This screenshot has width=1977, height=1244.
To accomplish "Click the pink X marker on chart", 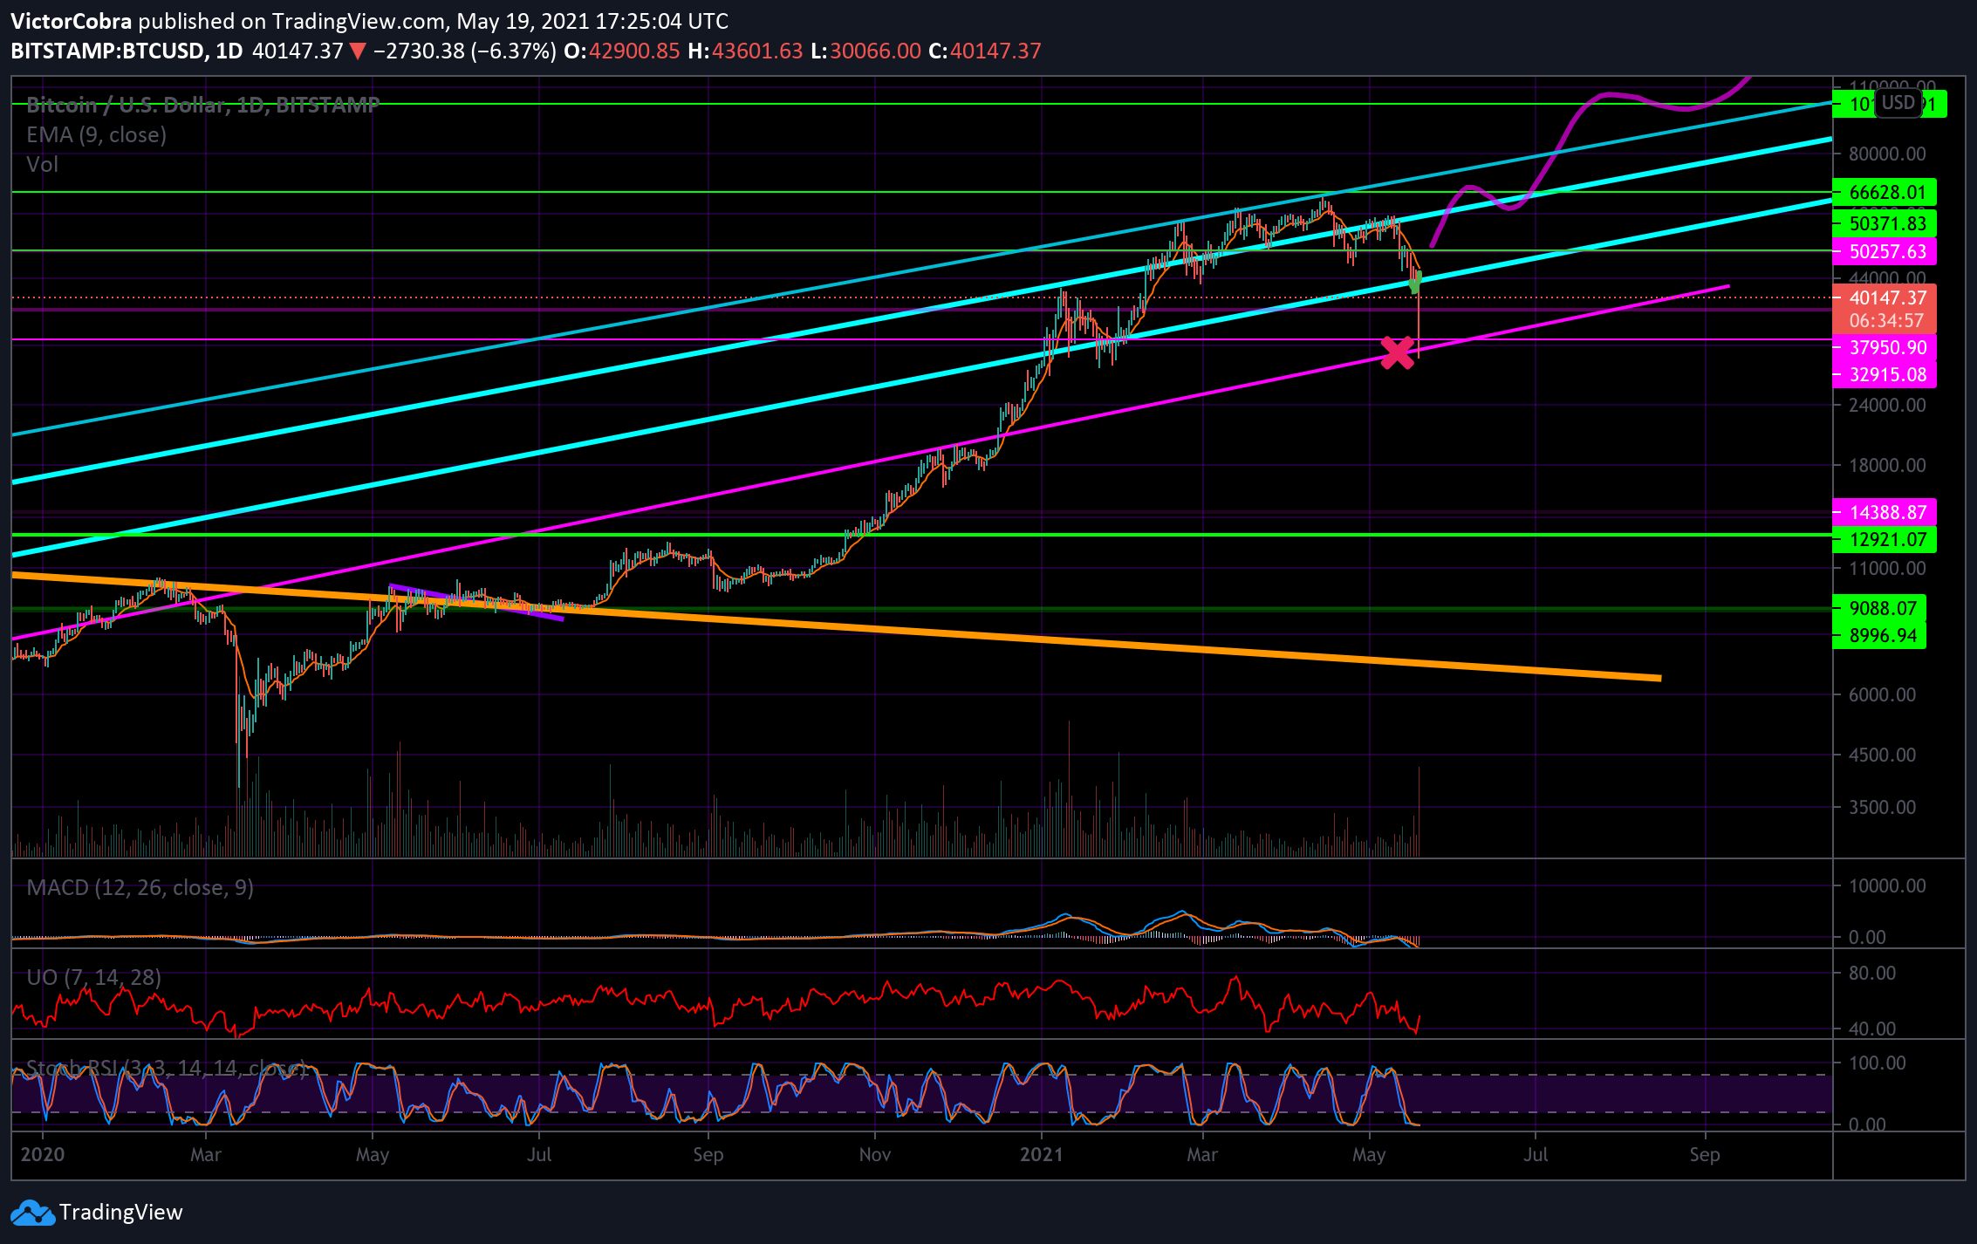I will pyautogui.click(x=1398, y=352).
